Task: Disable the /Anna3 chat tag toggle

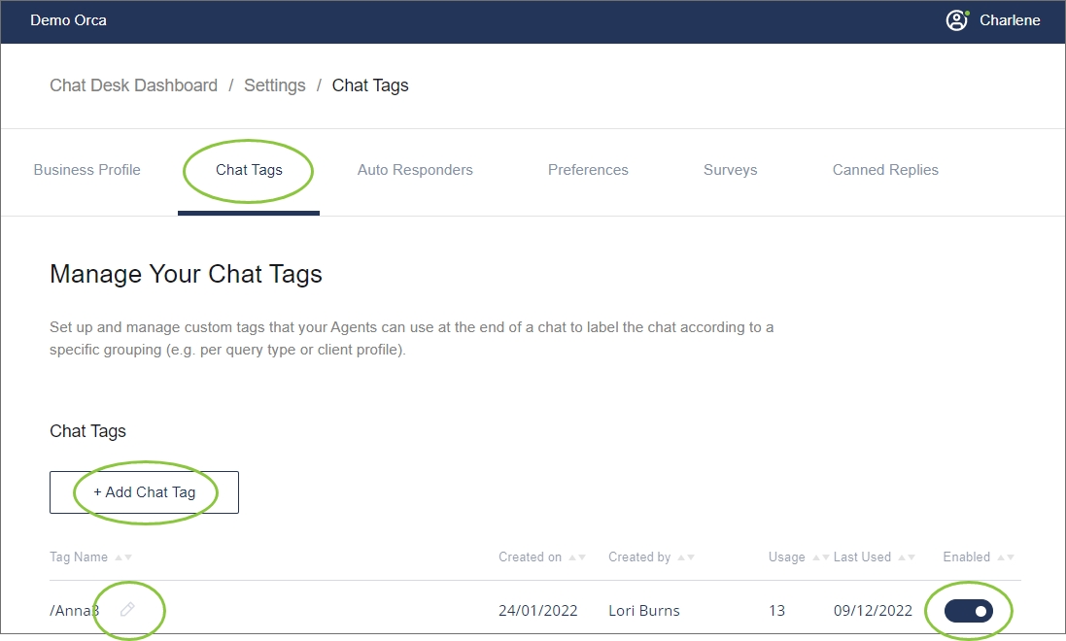Action: tap(969, 611)
